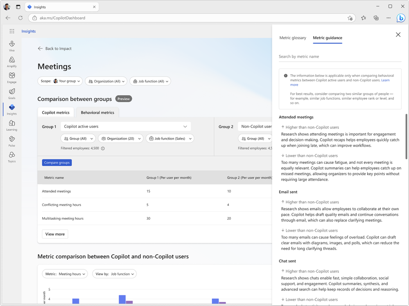The height and width of the screenshot is (306, 409).
Task: Open Group 2 Non-Copilot users dropdown
Action: [x=255, y=127]
